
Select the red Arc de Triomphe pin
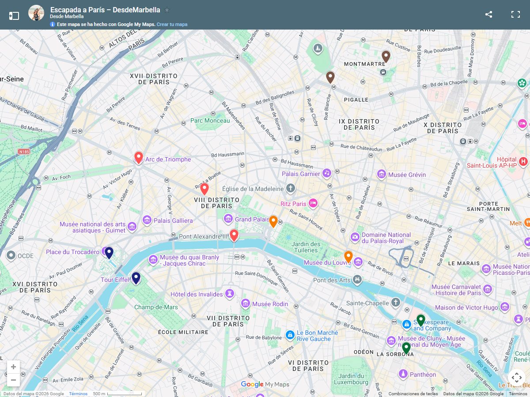[x=138, y=157]
